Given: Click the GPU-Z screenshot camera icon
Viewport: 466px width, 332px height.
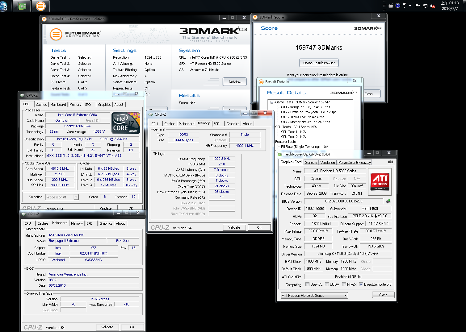Looking at the screenshot, I should pos(391,162).
